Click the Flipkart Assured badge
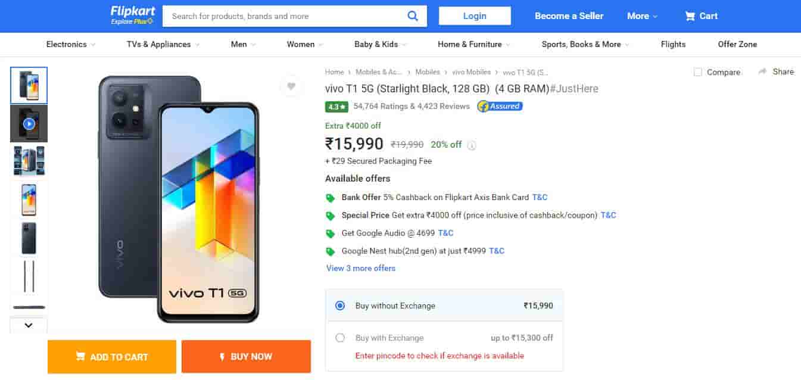 [x=499, y=106]
